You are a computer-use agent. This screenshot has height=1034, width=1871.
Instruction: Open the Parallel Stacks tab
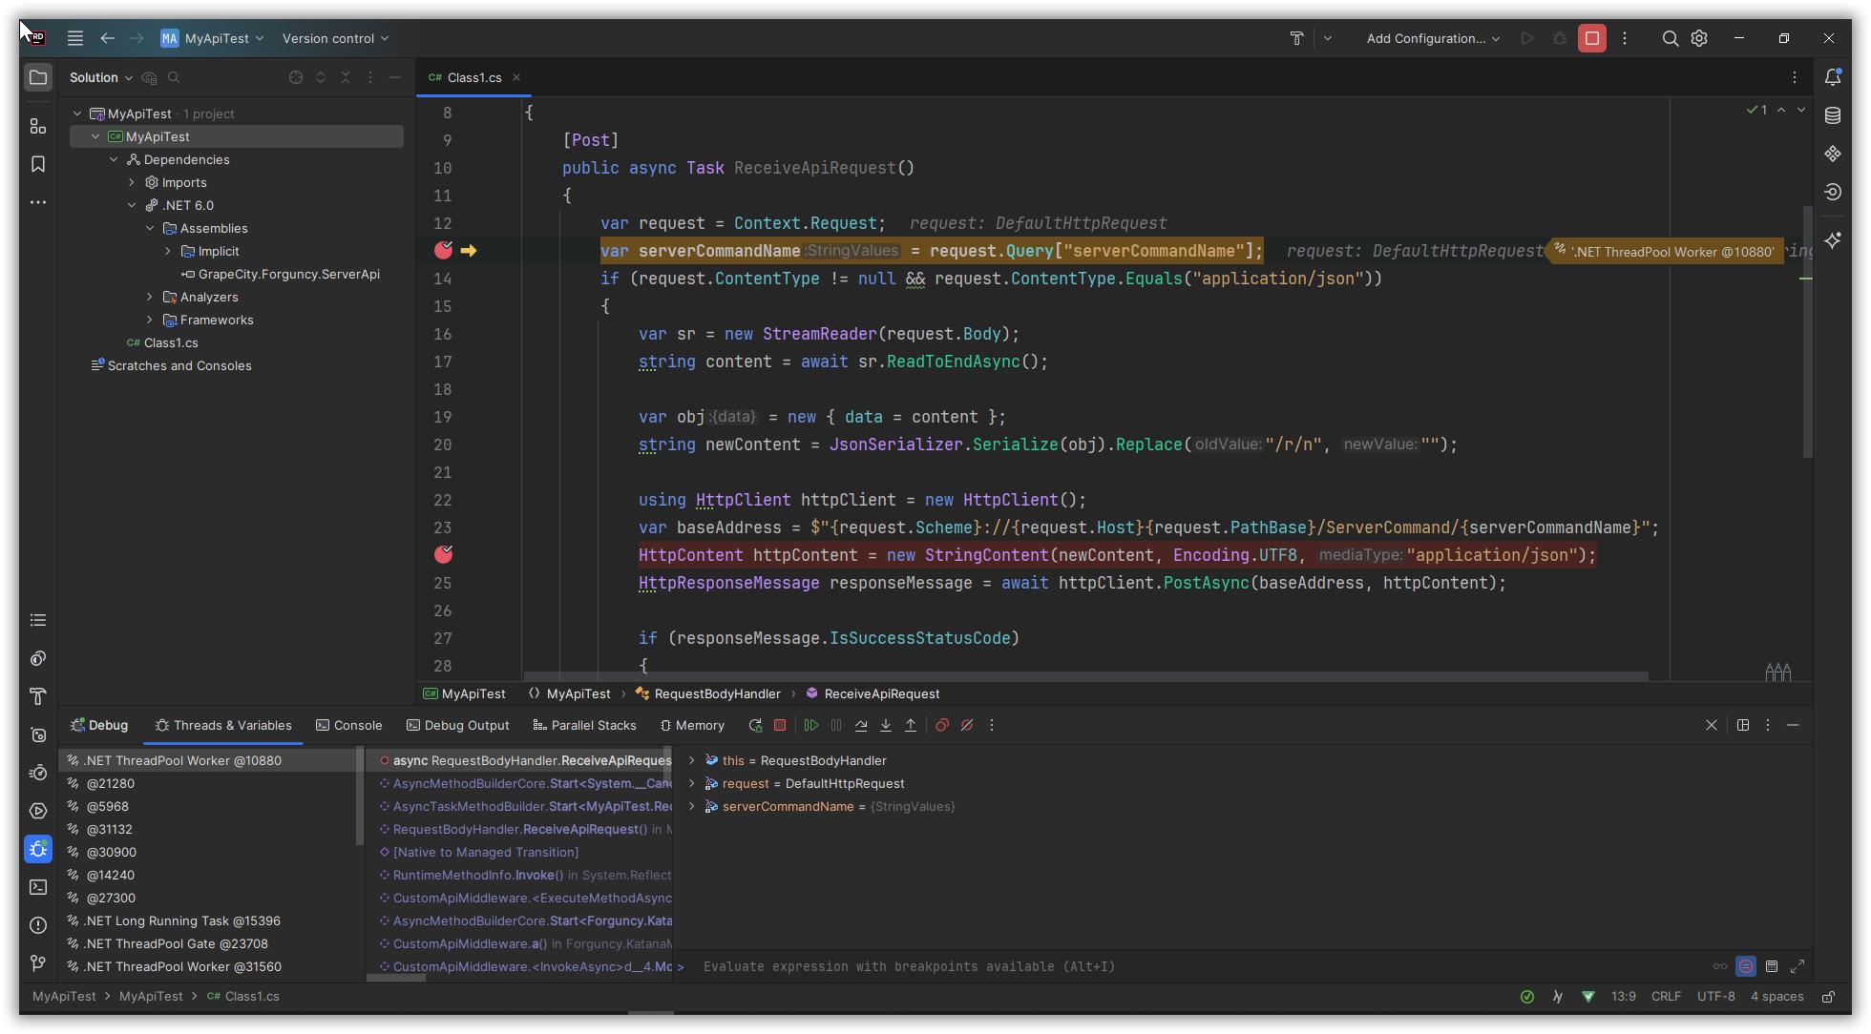(x=584, y=726)
